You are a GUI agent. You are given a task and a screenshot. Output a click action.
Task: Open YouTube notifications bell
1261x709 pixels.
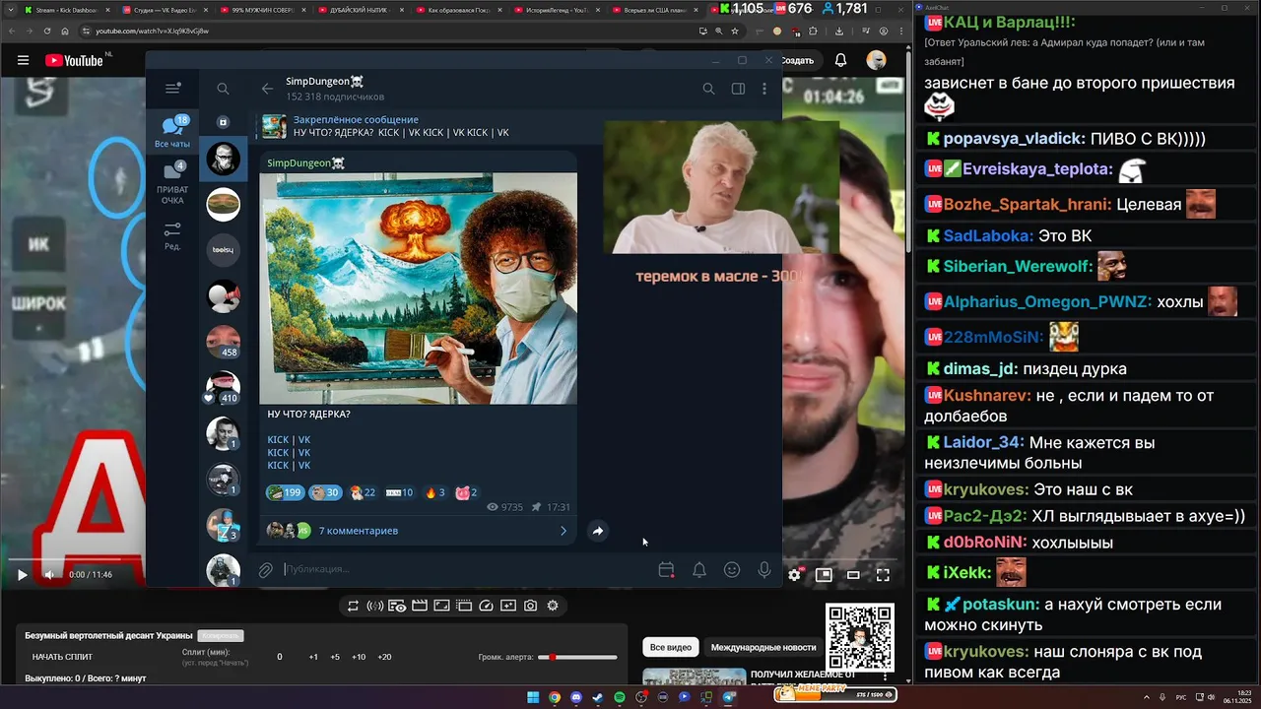pyautogui.click(x=840, y=60)
